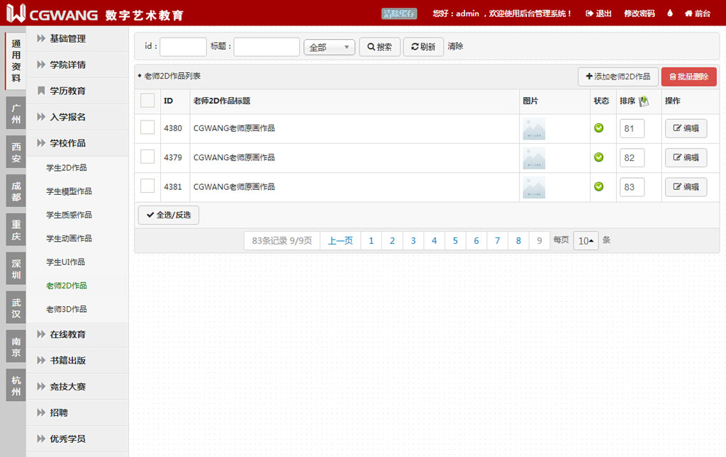Go to pagination page 1
The image size is (726, 457).
tap(371, 240)
